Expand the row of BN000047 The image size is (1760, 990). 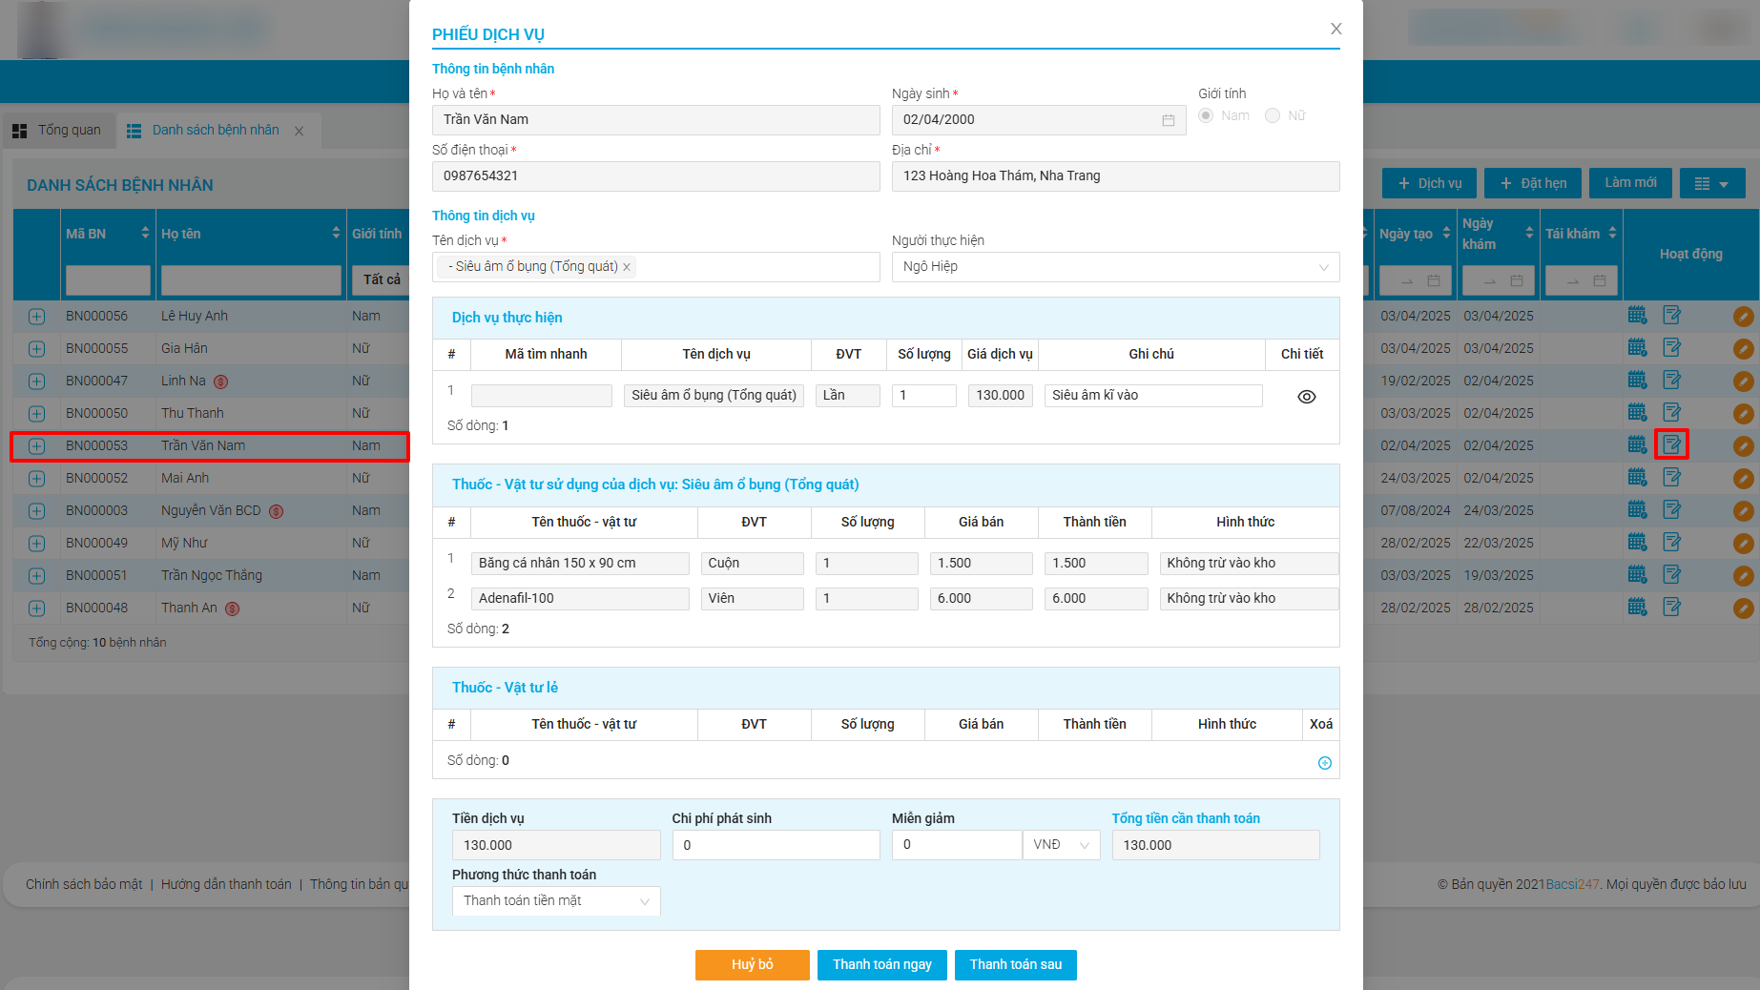pos(36,382)
